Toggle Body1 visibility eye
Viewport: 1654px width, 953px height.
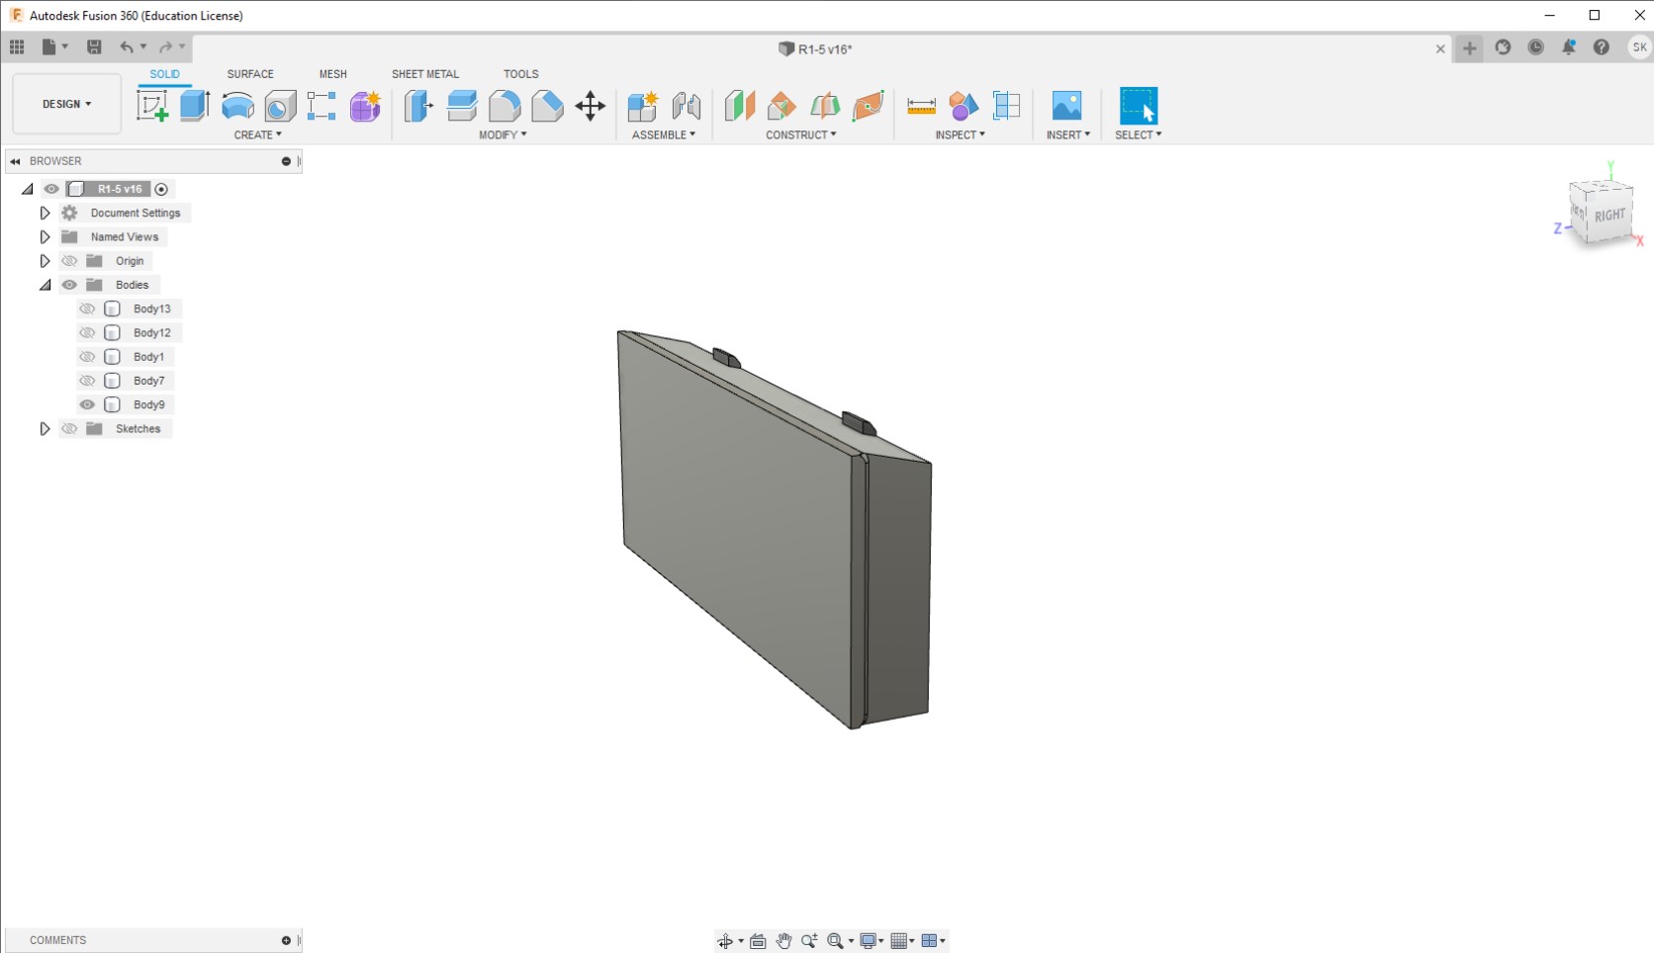pos(87,357)
